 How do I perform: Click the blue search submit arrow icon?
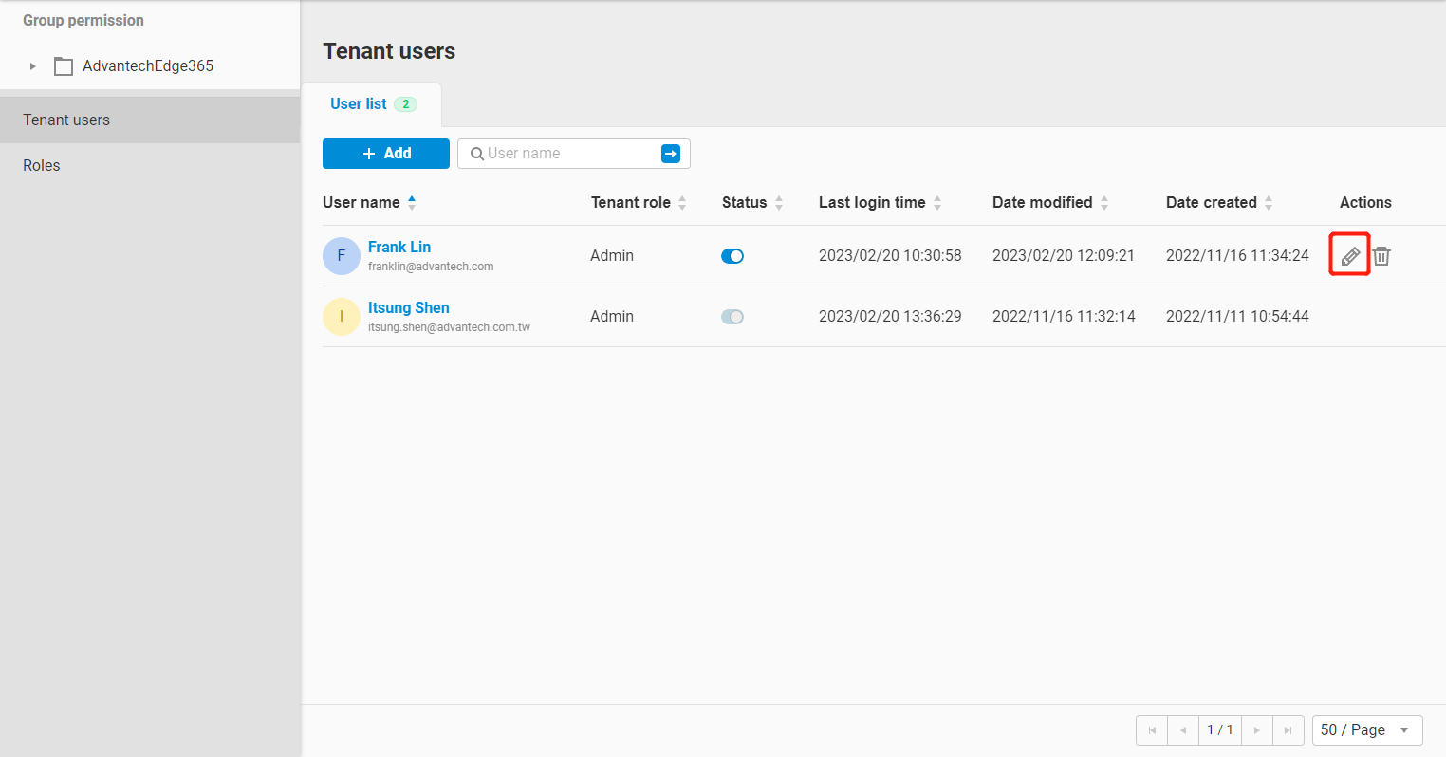(x=671, y=153)
